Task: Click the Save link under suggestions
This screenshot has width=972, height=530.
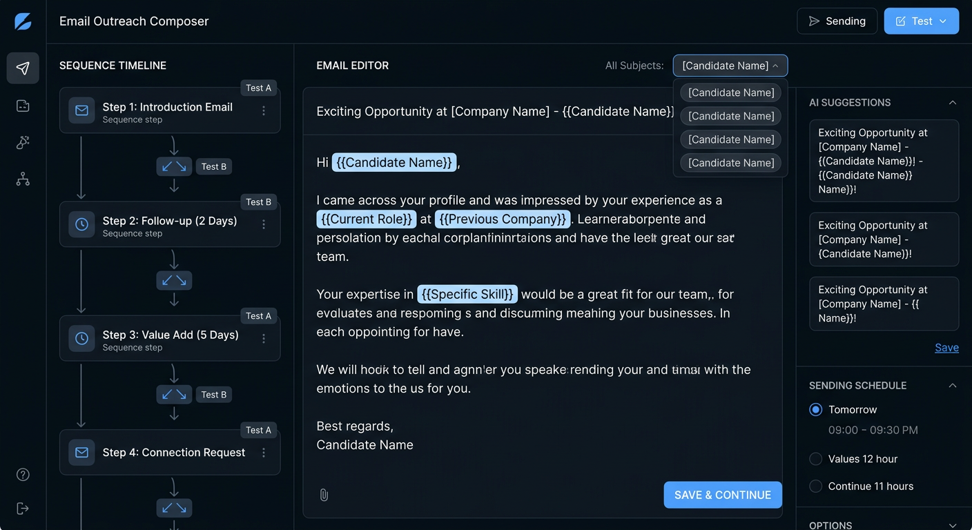Action: click(x=946, y=347)
